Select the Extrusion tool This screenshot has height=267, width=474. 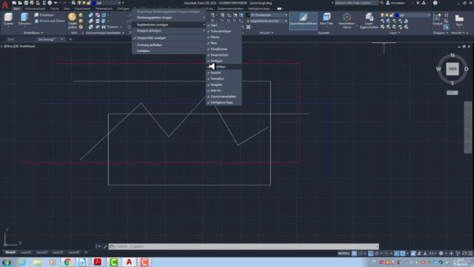click(x=24, y=19)
